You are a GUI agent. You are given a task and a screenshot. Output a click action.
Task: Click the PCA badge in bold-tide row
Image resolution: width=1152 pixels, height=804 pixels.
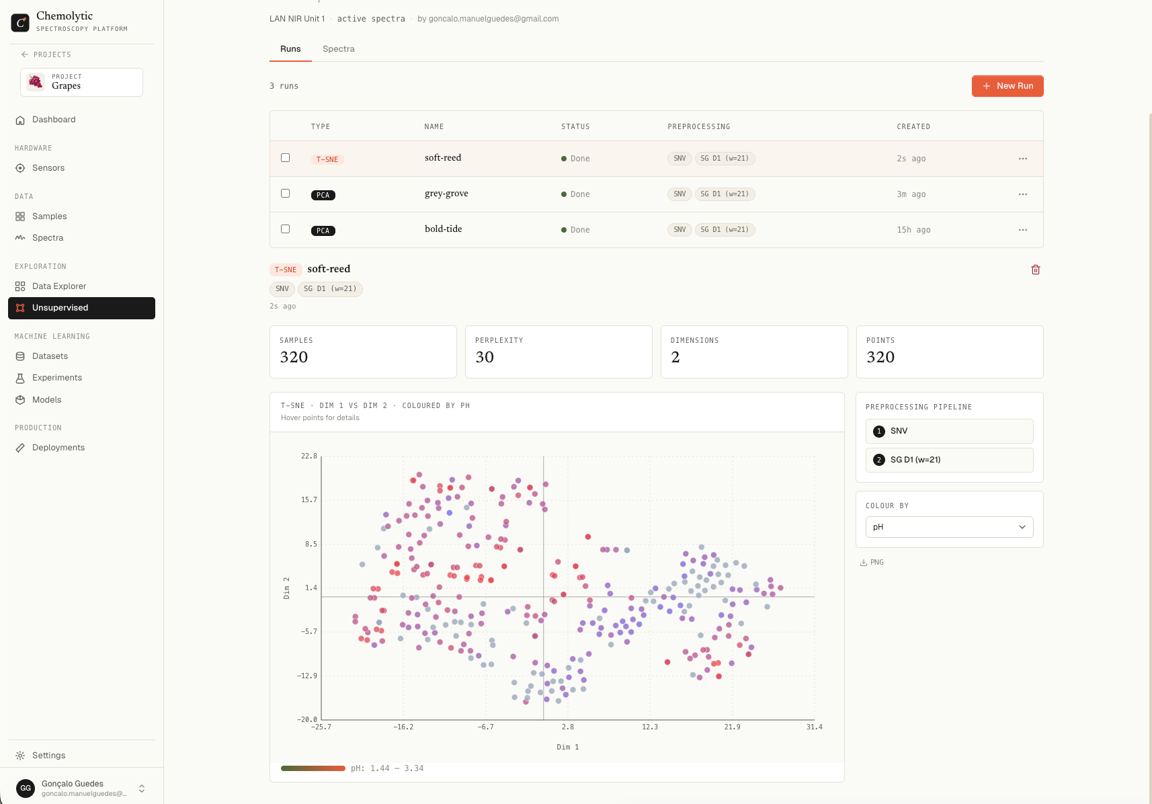coord(323,231)
